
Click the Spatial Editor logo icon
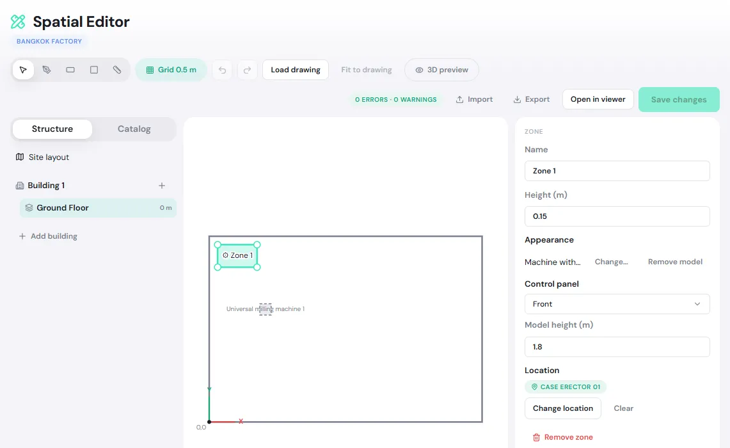[18, 21]
